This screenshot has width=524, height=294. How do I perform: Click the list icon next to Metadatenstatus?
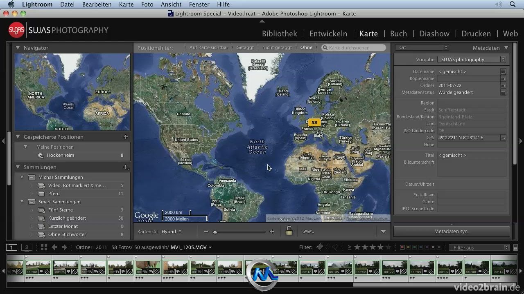pos(503,93)
